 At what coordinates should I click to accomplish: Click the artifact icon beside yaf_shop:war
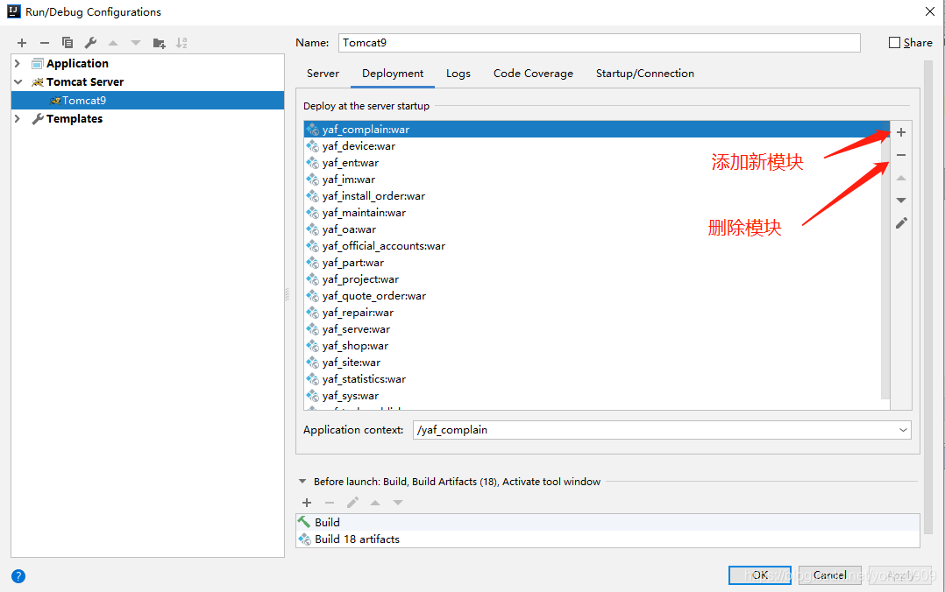tap(312, 346)
